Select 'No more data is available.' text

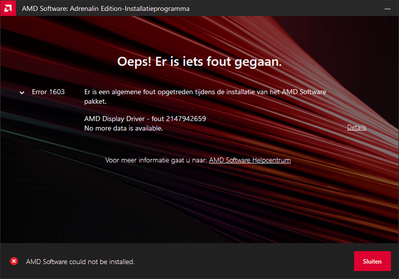tap(123, 129)
